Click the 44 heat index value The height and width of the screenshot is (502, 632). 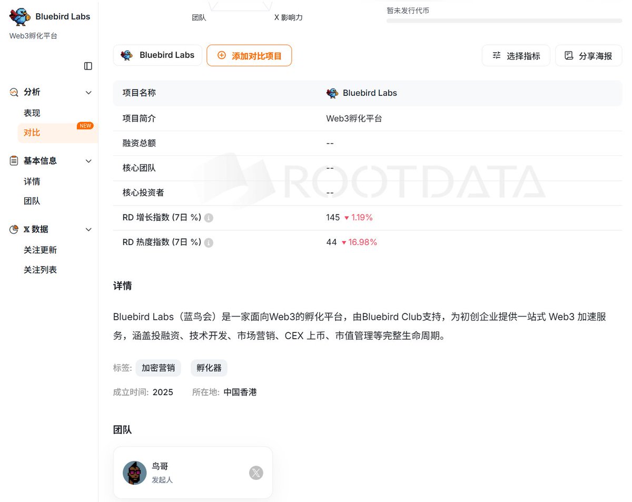(331, 242)
